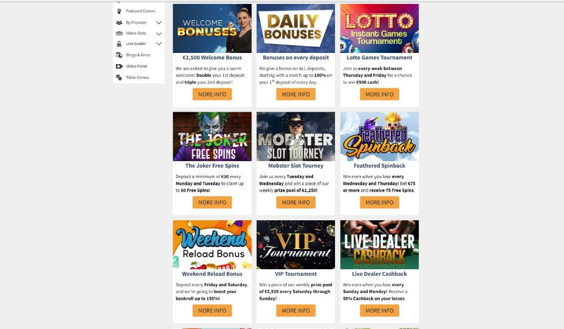Image resolution: width=564 pixels, height=329 pixels.
Task: Click the Table Games dice icon
Action: (119, 78)
